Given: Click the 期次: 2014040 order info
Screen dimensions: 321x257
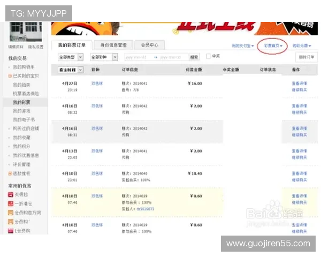Looking at the screenshot, I should coord(134,173).
